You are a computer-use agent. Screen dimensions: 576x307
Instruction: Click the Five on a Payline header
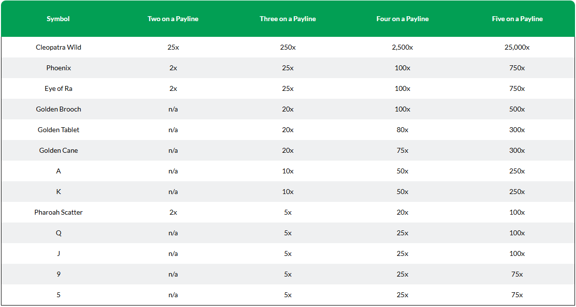[x=517, y=19]
